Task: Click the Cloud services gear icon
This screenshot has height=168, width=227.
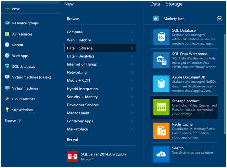Action: coord(7,99)
